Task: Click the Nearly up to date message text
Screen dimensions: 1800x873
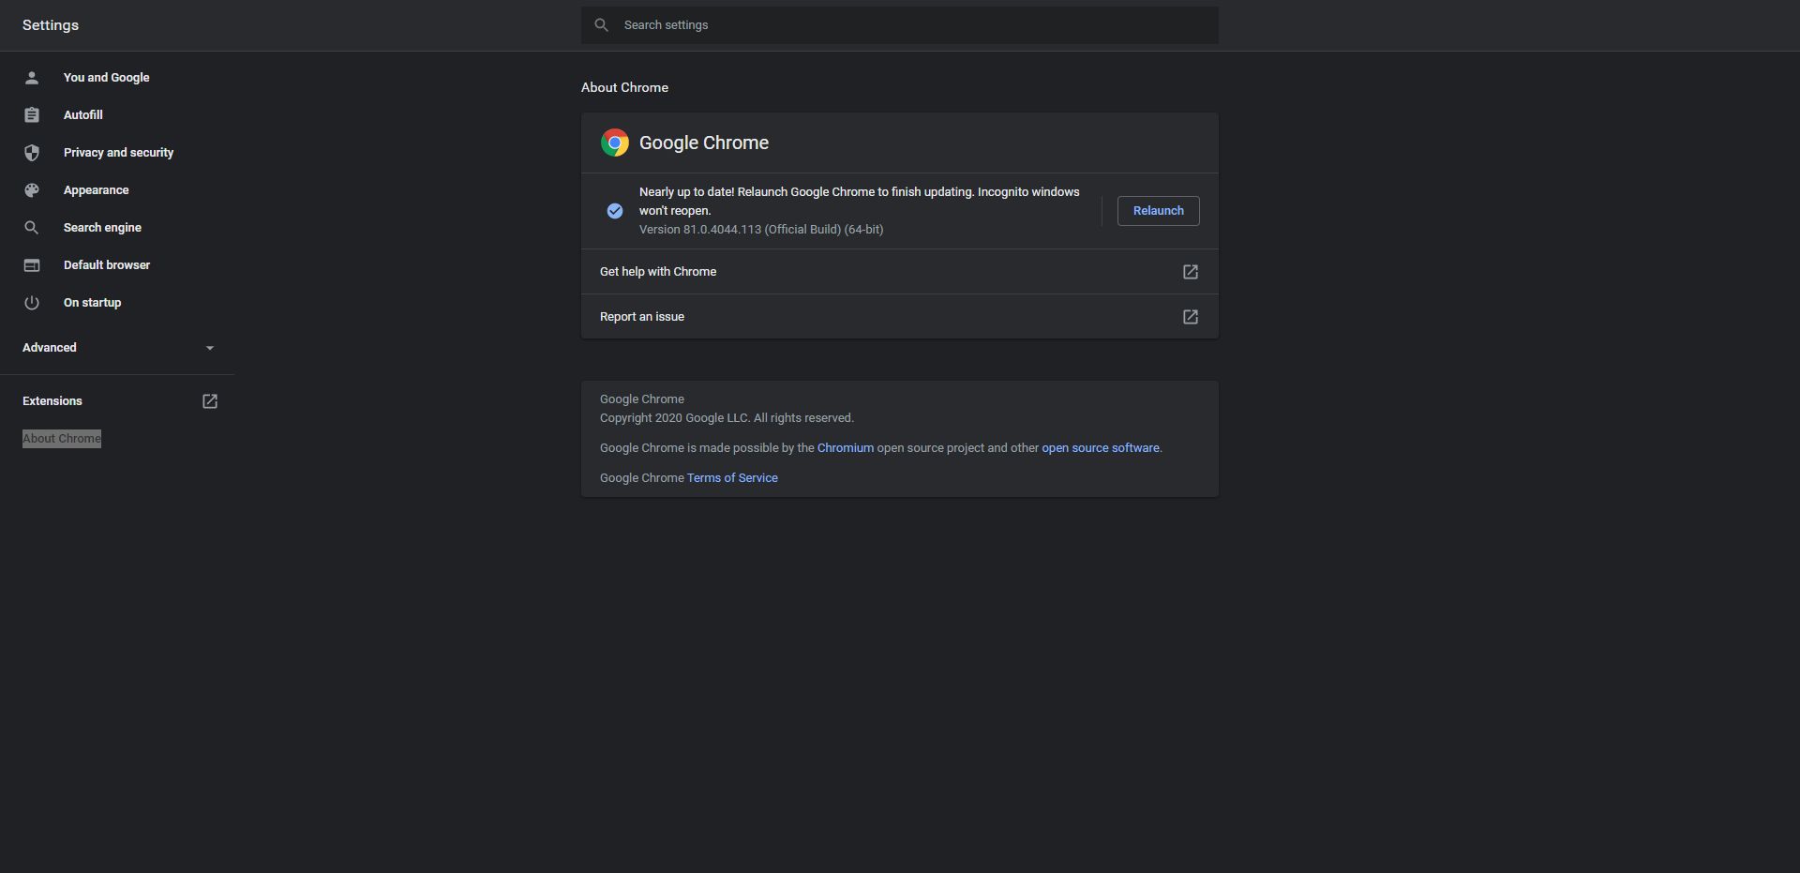Action: [860, 202]
